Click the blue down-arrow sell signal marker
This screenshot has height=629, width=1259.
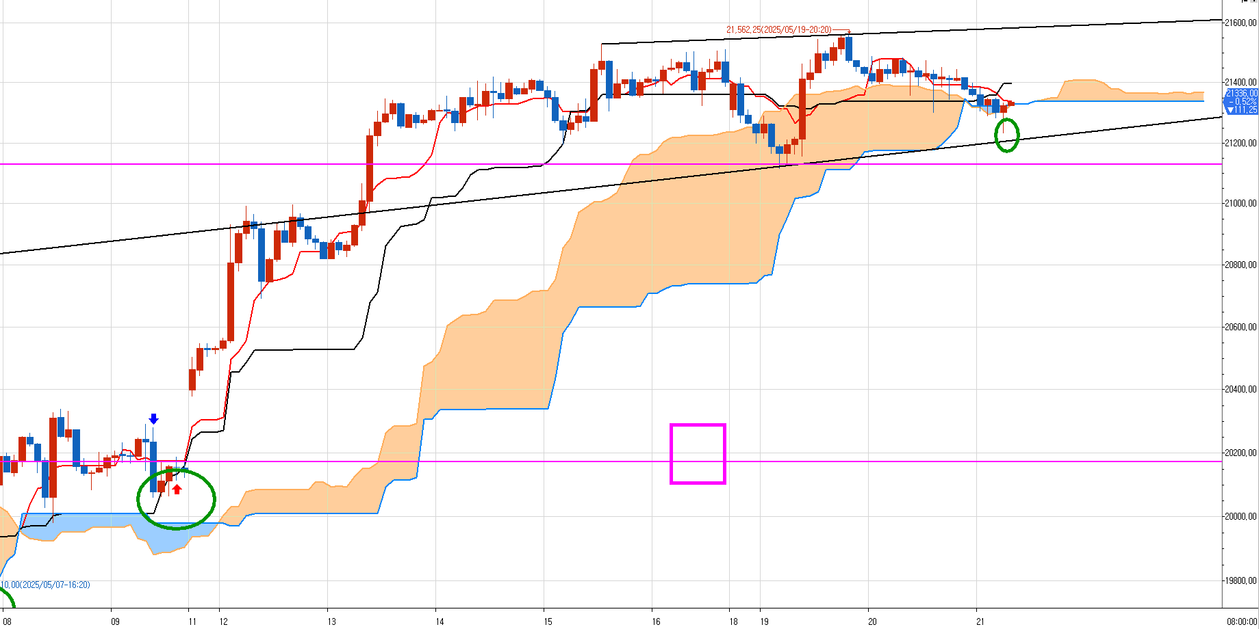click(154, 418)
